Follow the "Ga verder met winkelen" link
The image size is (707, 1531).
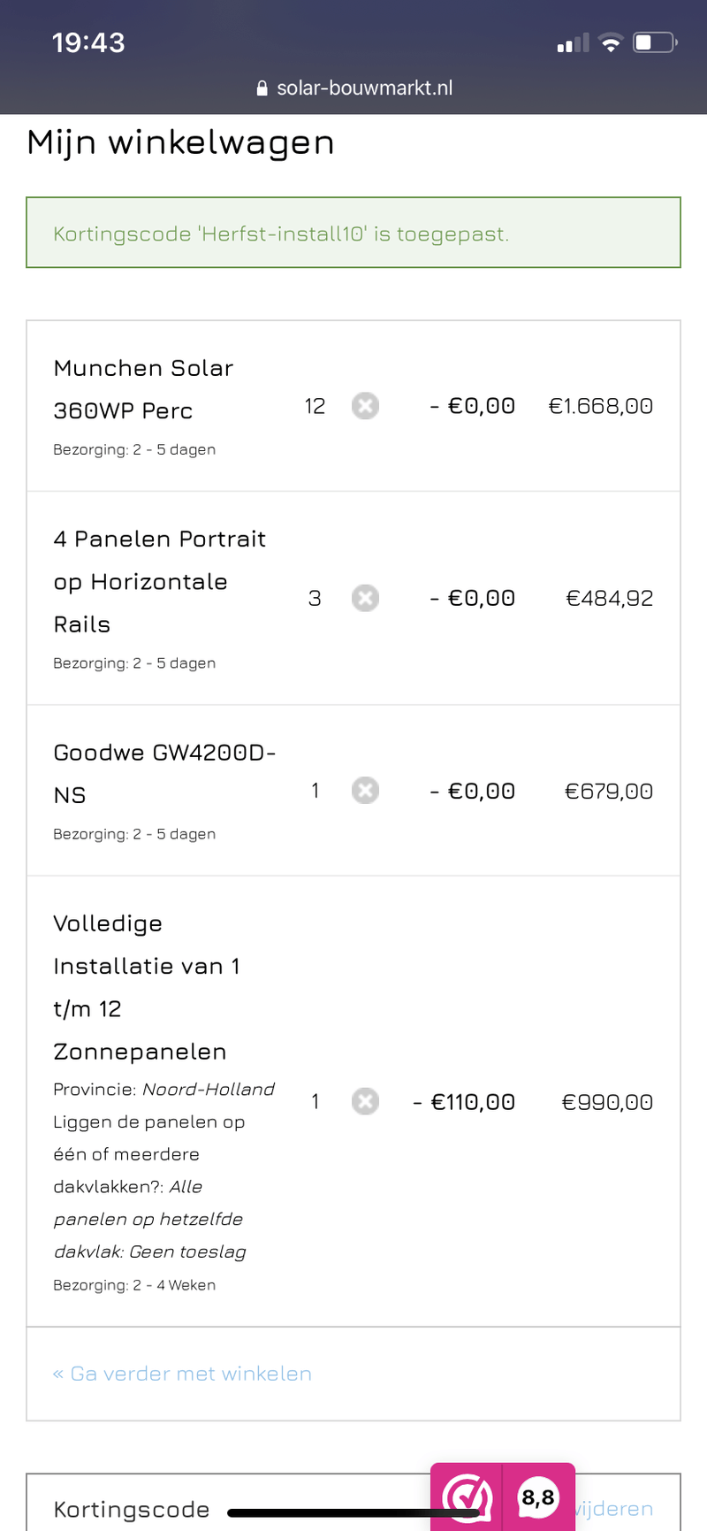coord(182,1374)
